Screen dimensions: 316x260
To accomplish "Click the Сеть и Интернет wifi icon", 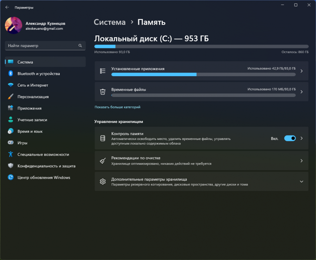I will (11, 85).
